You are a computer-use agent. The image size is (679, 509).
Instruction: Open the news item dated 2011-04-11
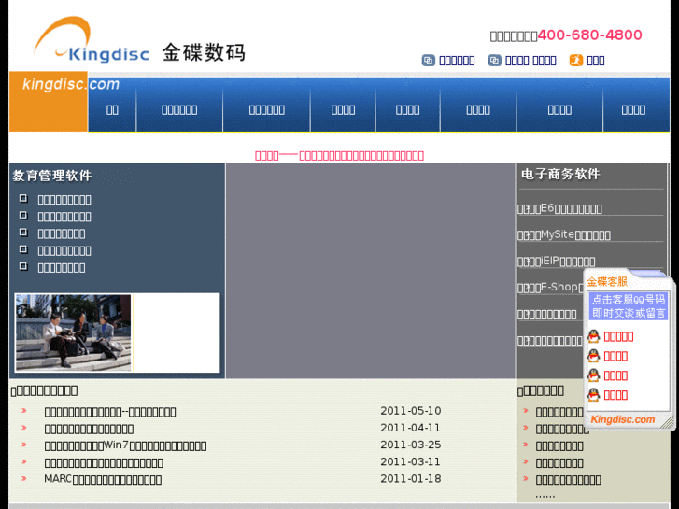pos(89,429)
